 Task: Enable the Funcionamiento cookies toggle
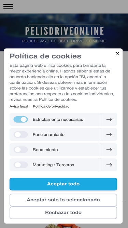coord(20,134)
